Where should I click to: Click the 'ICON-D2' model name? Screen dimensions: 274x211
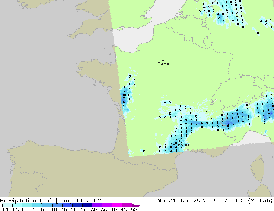point(88,201)
